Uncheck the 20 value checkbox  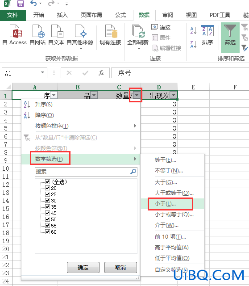[x=47, y=188]
